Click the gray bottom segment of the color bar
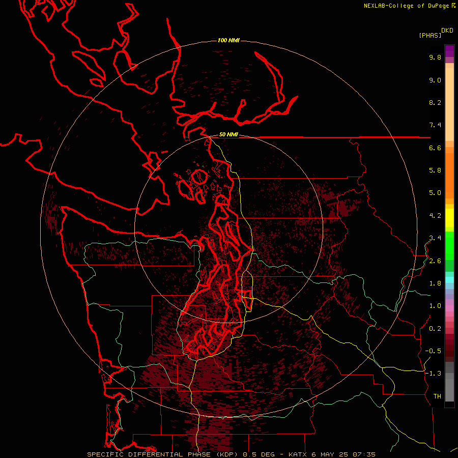The height and width of the screenshot is (458, 458). 449,390
